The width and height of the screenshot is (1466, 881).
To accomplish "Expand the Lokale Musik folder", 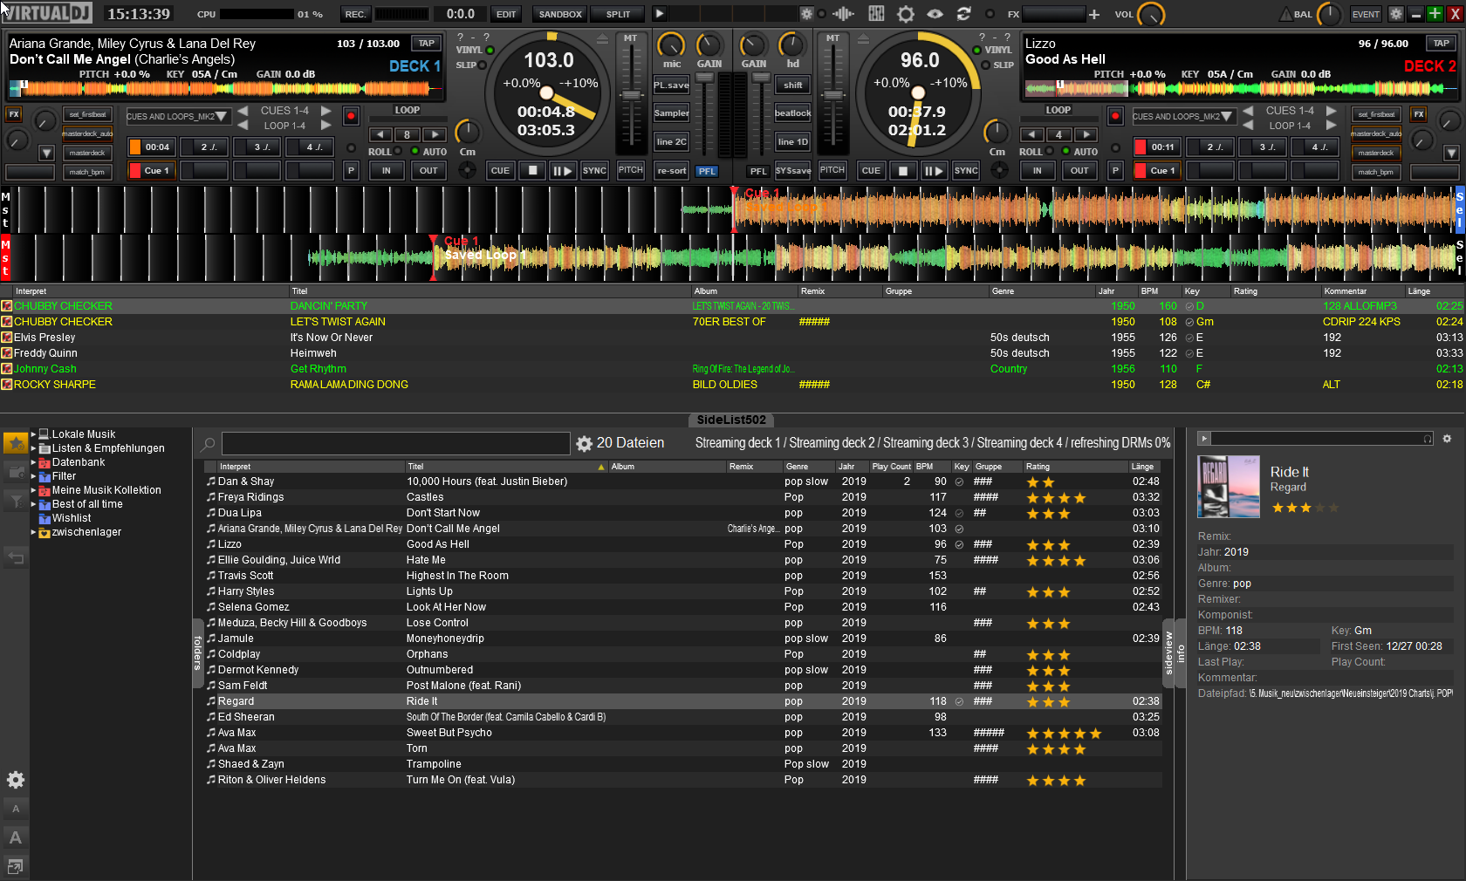I will tap(34, 434).
